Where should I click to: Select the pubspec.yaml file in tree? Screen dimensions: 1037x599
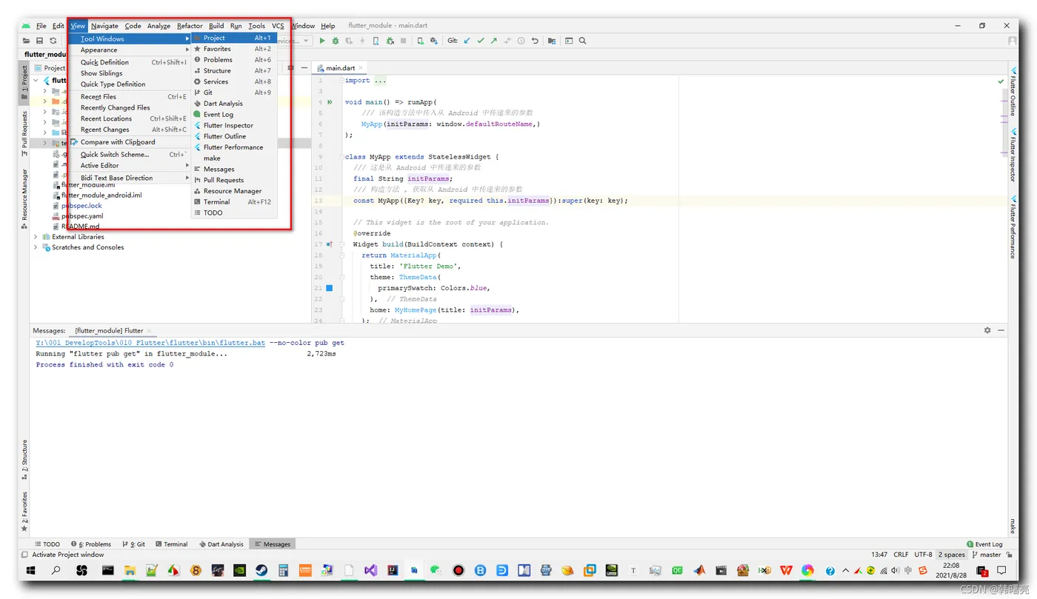tap(82, 216)
